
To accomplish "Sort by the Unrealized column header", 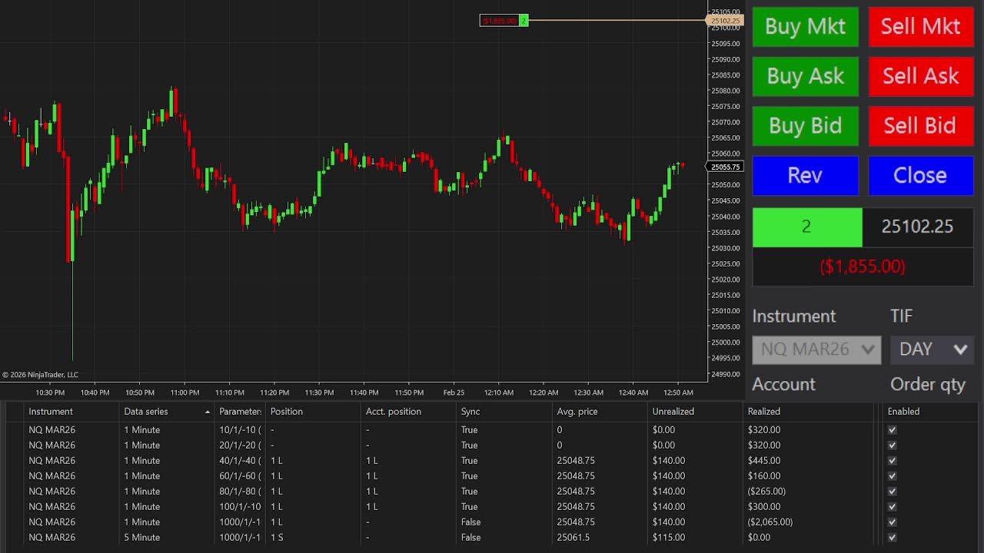I will pyautogui.click(x=673, y=412).
